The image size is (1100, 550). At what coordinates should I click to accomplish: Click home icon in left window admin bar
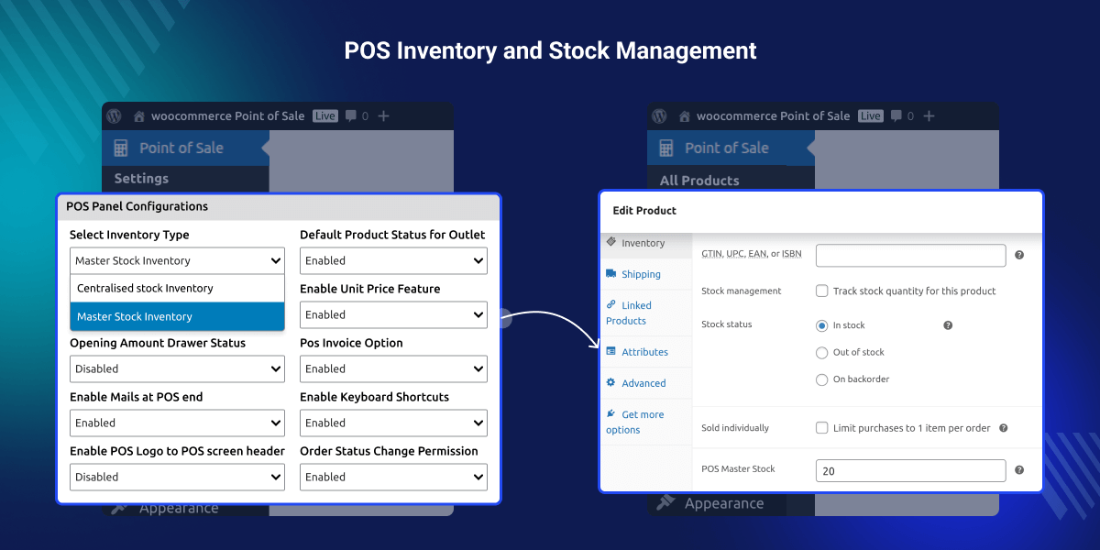click(x=139, y=116)
